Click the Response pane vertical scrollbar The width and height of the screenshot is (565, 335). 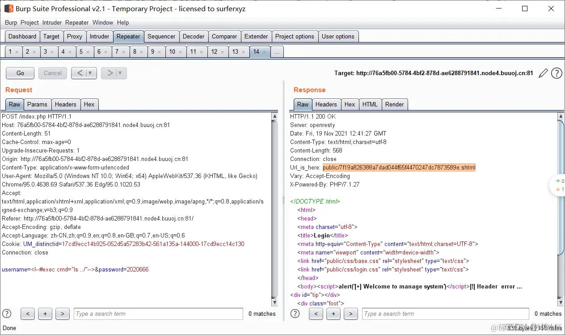(561, 209)
